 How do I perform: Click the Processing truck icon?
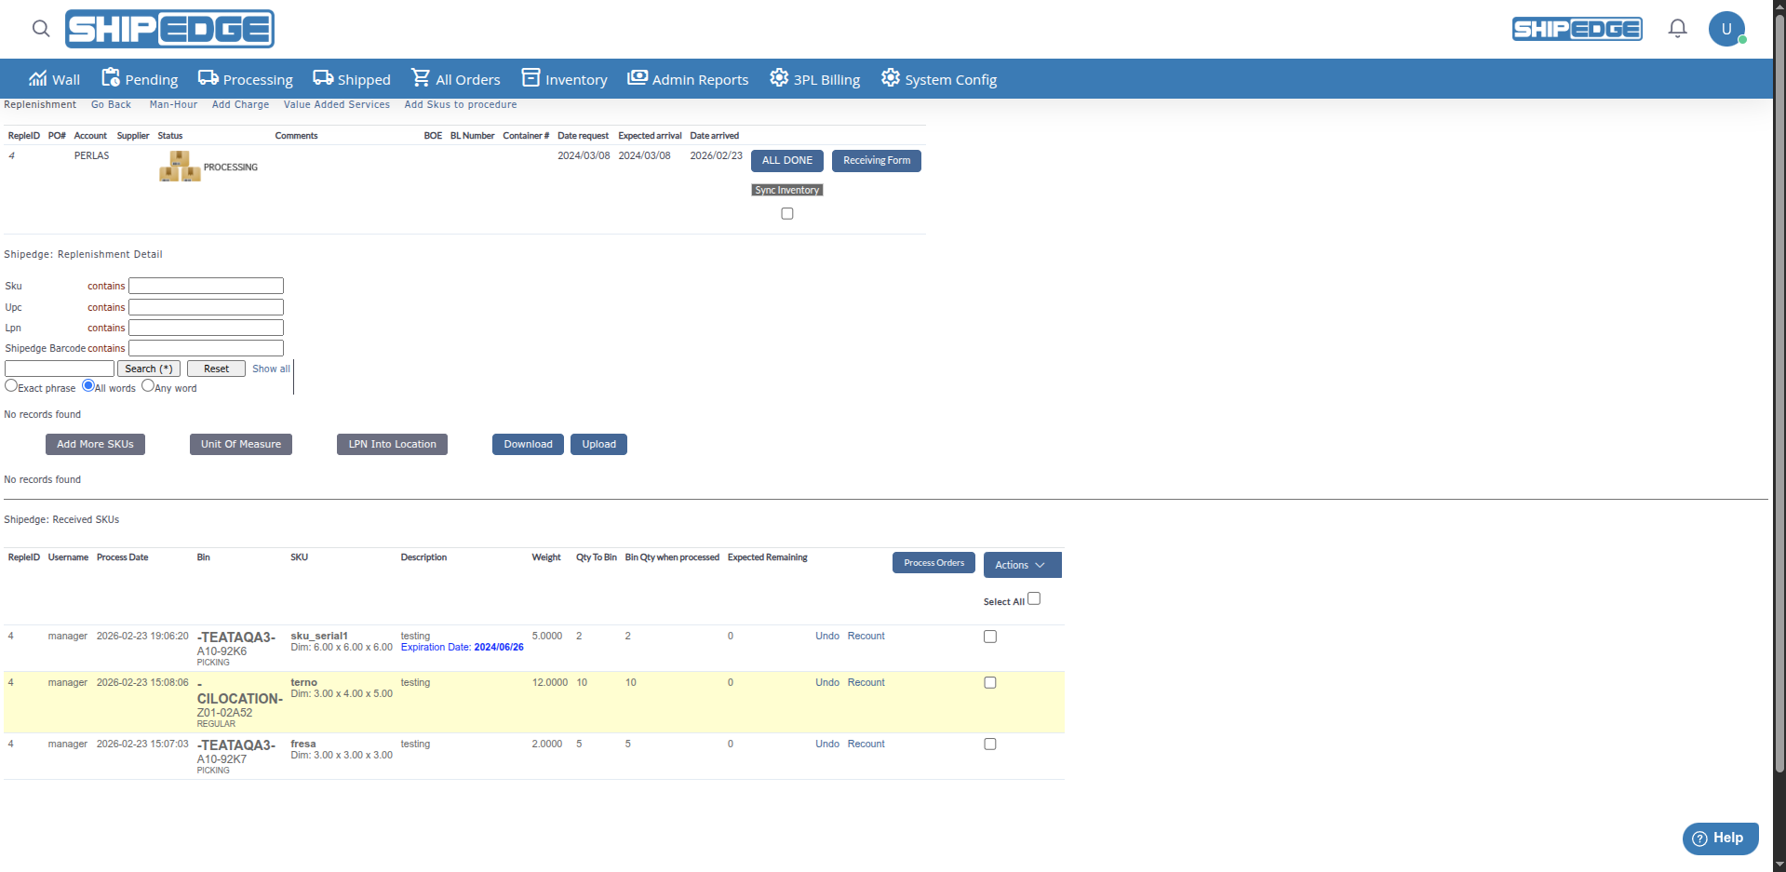click(208, 78)
